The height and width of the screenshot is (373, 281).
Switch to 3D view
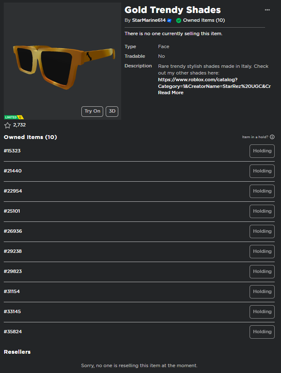tap(112, 111)
